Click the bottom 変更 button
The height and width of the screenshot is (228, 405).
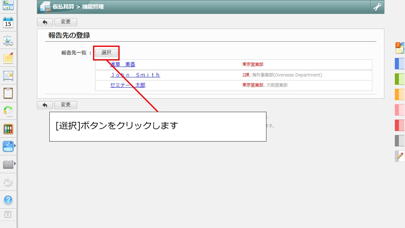pyautogui.click(x=65, y=105)
